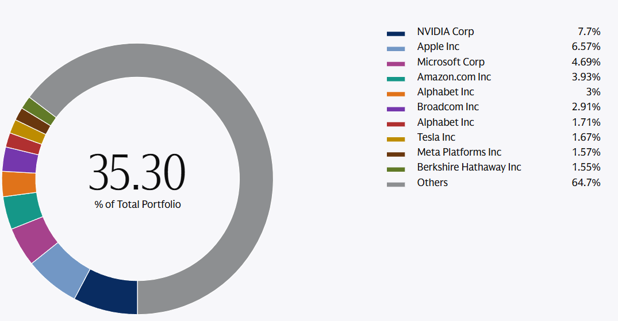Select the gold Tesla donut slice

click(x=28, y=132)
